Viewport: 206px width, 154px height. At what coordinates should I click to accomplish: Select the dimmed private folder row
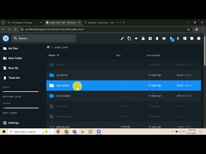pyautogui.click(x=124, y=65)
